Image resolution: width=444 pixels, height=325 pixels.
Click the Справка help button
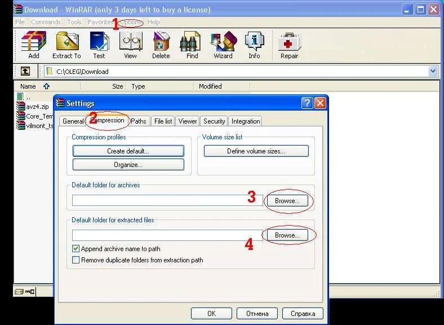[303, 313]
